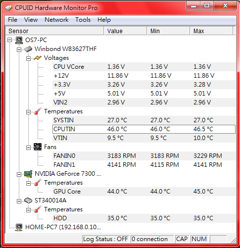240x248 pixels.
Task: Click thermometer icon under ST340014A
Action: click(x=38, y=209)
